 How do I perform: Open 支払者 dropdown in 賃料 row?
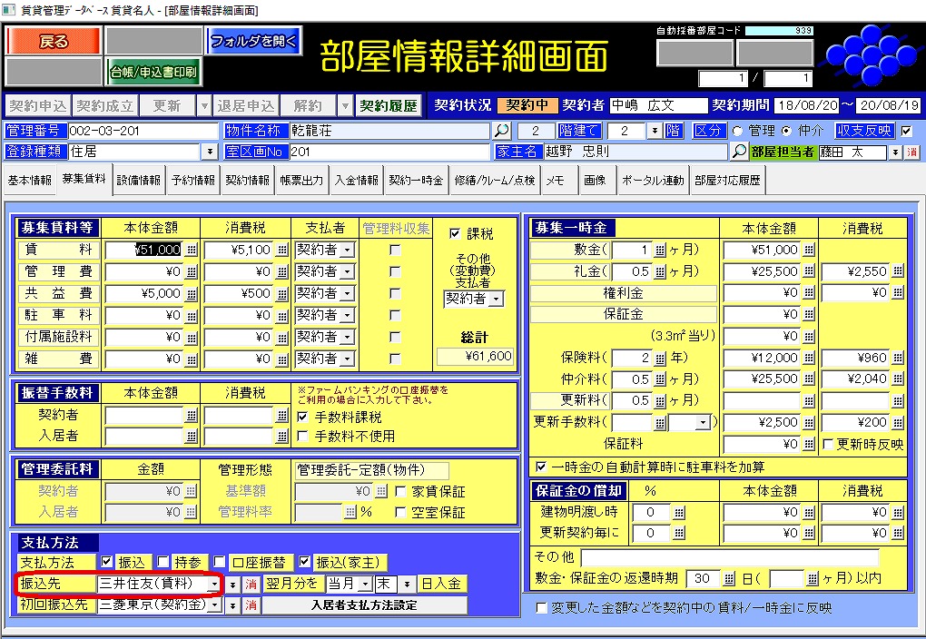[347, 250]
